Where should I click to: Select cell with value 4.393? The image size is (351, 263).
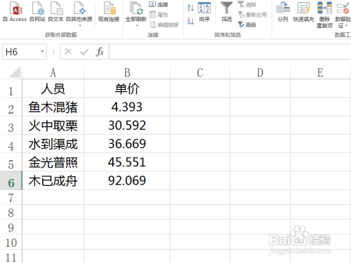pyautogui.click(x=127, y=107)
